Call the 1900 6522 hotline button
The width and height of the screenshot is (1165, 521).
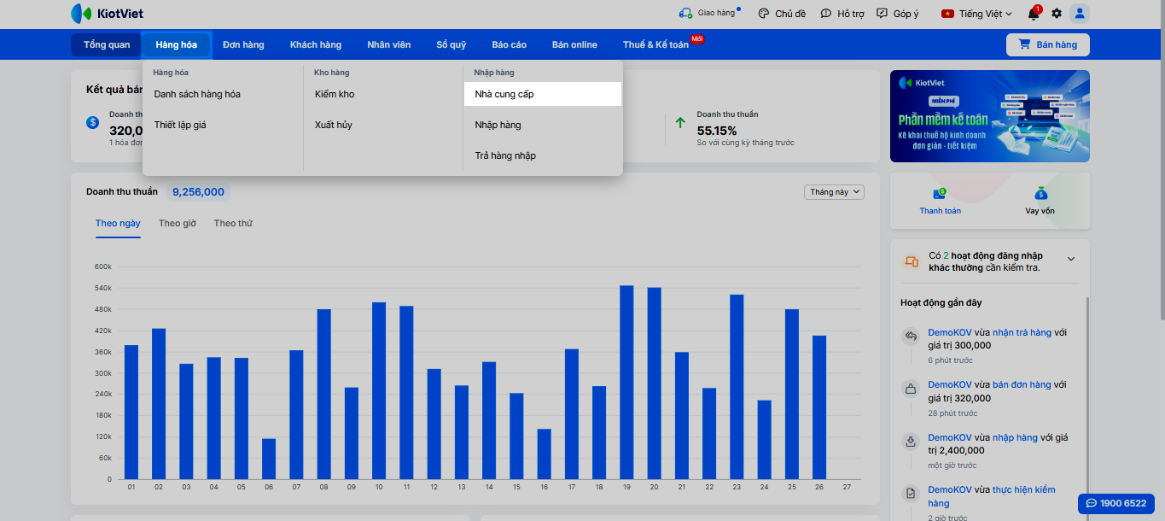click(x=1115, y=503)
